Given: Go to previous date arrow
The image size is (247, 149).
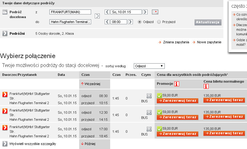Looking at the screenshot, I should (107, 12).
